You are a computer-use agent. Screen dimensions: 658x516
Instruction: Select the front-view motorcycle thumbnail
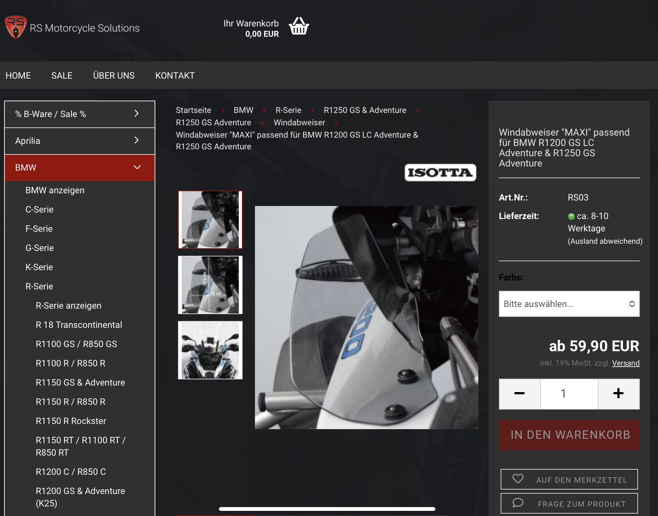point(210,350)
